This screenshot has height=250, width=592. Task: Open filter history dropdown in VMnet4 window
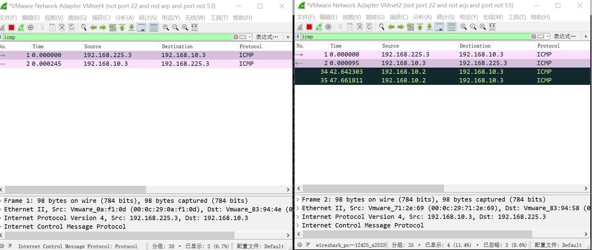point(250,37)
